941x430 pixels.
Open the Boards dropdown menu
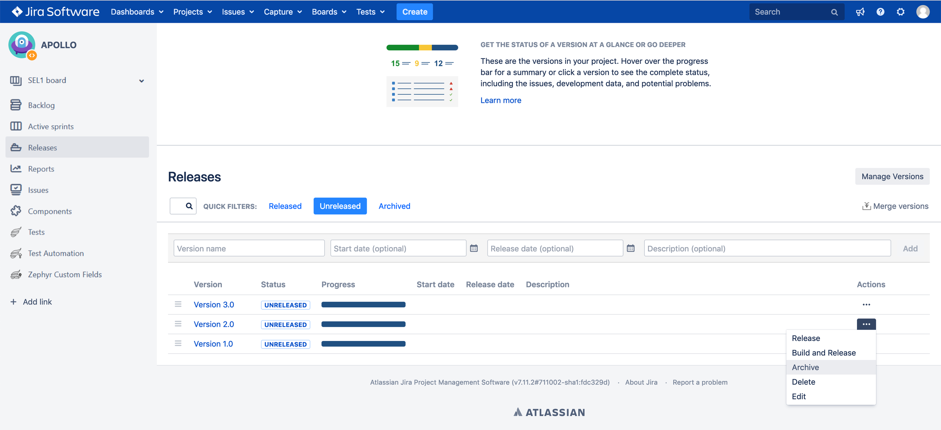329,12
